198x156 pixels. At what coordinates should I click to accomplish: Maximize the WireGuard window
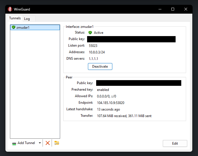coord(173,9)
